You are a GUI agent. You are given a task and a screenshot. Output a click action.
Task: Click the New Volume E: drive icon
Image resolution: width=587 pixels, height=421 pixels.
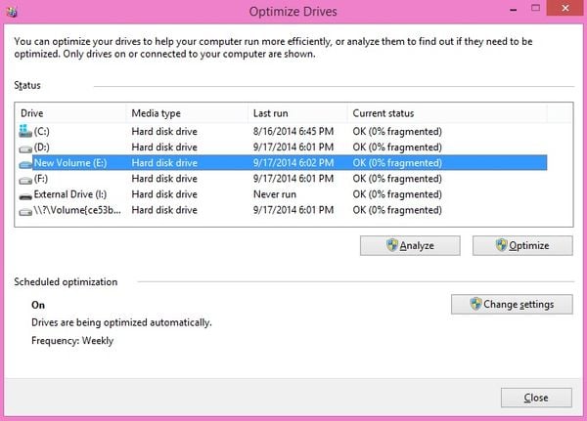tap(25, 163)
